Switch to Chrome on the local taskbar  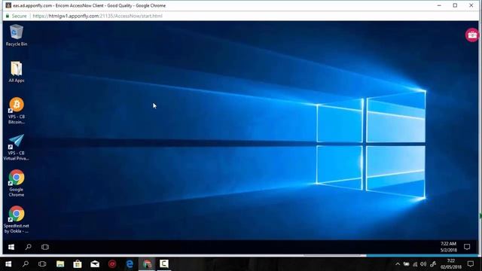click(x=147, y=264)
